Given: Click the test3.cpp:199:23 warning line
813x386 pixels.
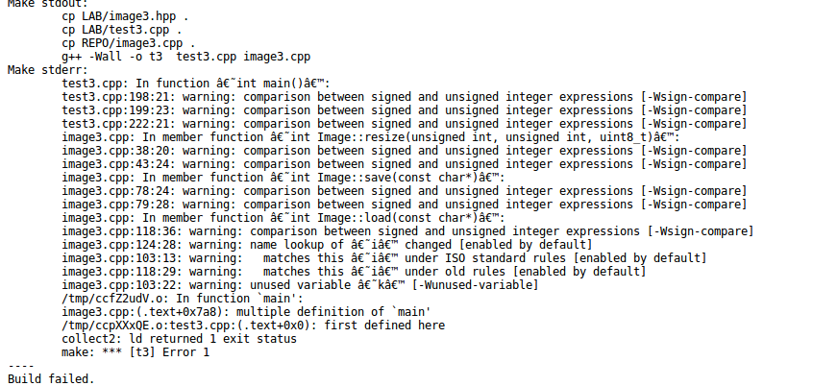Looking at the screenshot, I should click(404, 110).
